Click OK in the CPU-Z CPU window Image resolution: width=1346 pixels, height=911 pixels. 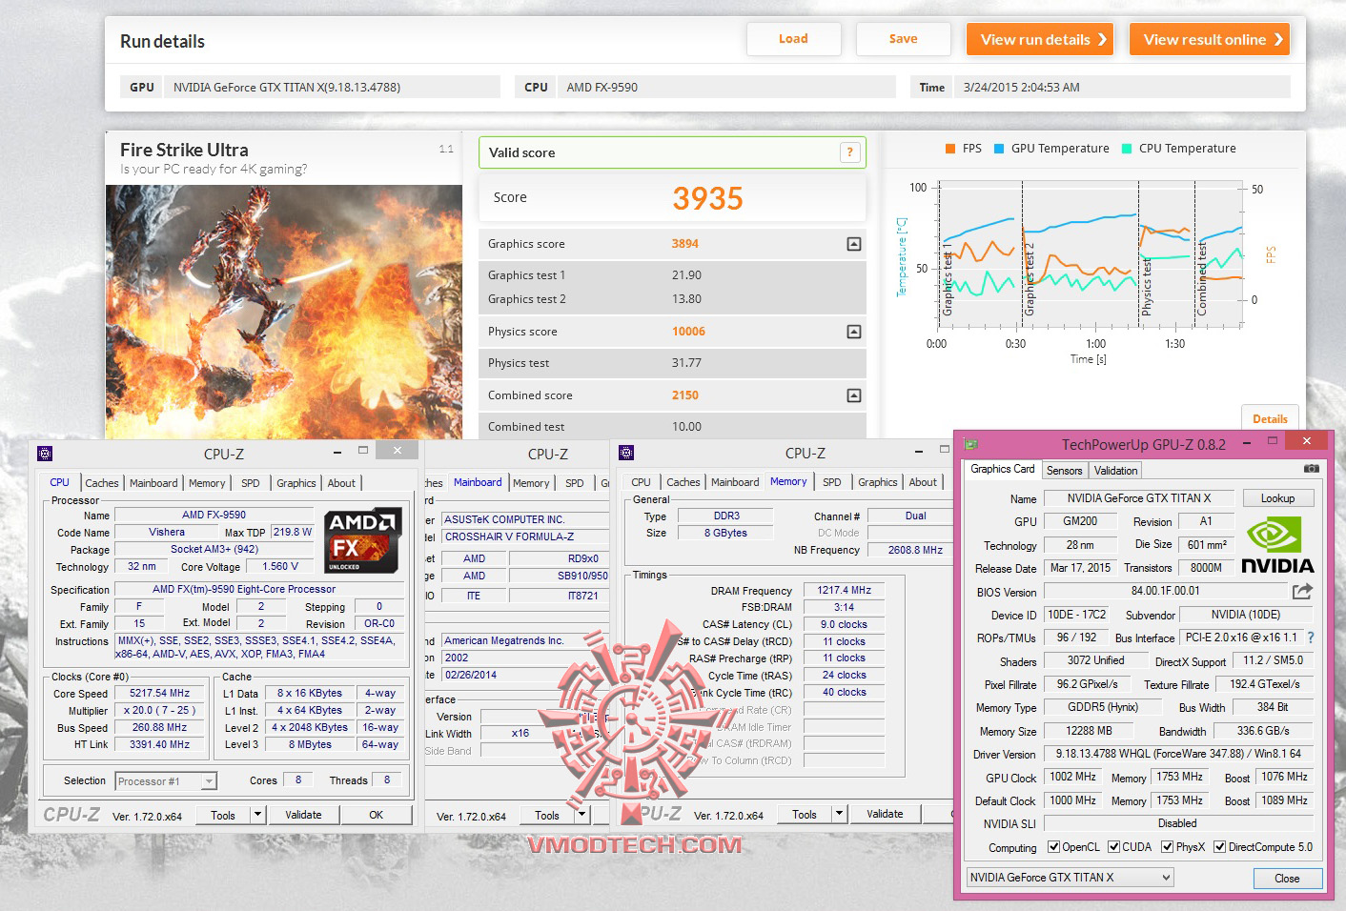(x=377, y=815)
